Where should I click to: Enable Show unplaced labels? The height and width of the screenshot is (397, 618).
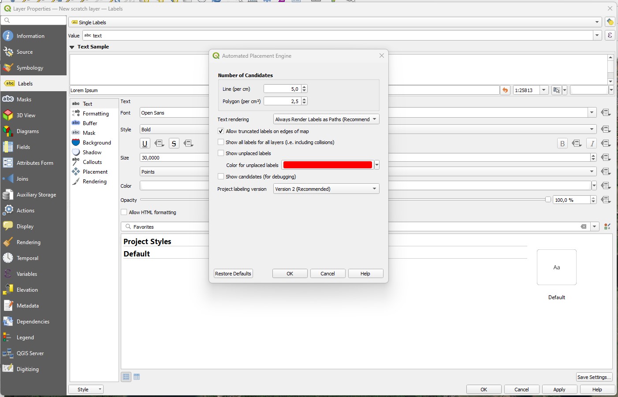(x=220, y=153)
